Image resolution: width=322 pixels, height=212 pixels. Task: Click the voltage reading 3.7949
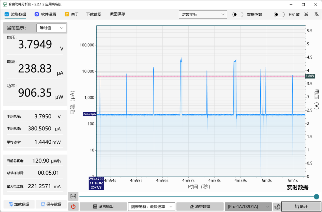[x=35, y=45]
